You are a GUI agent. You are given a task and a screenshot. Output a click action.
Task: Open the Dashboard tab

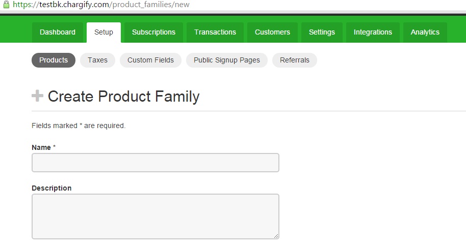click(58, 33)
